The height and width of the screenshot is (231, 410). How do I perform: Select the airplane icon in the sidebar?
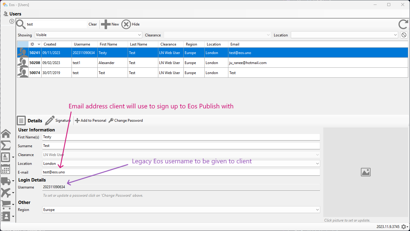click(x=6, y=193)
